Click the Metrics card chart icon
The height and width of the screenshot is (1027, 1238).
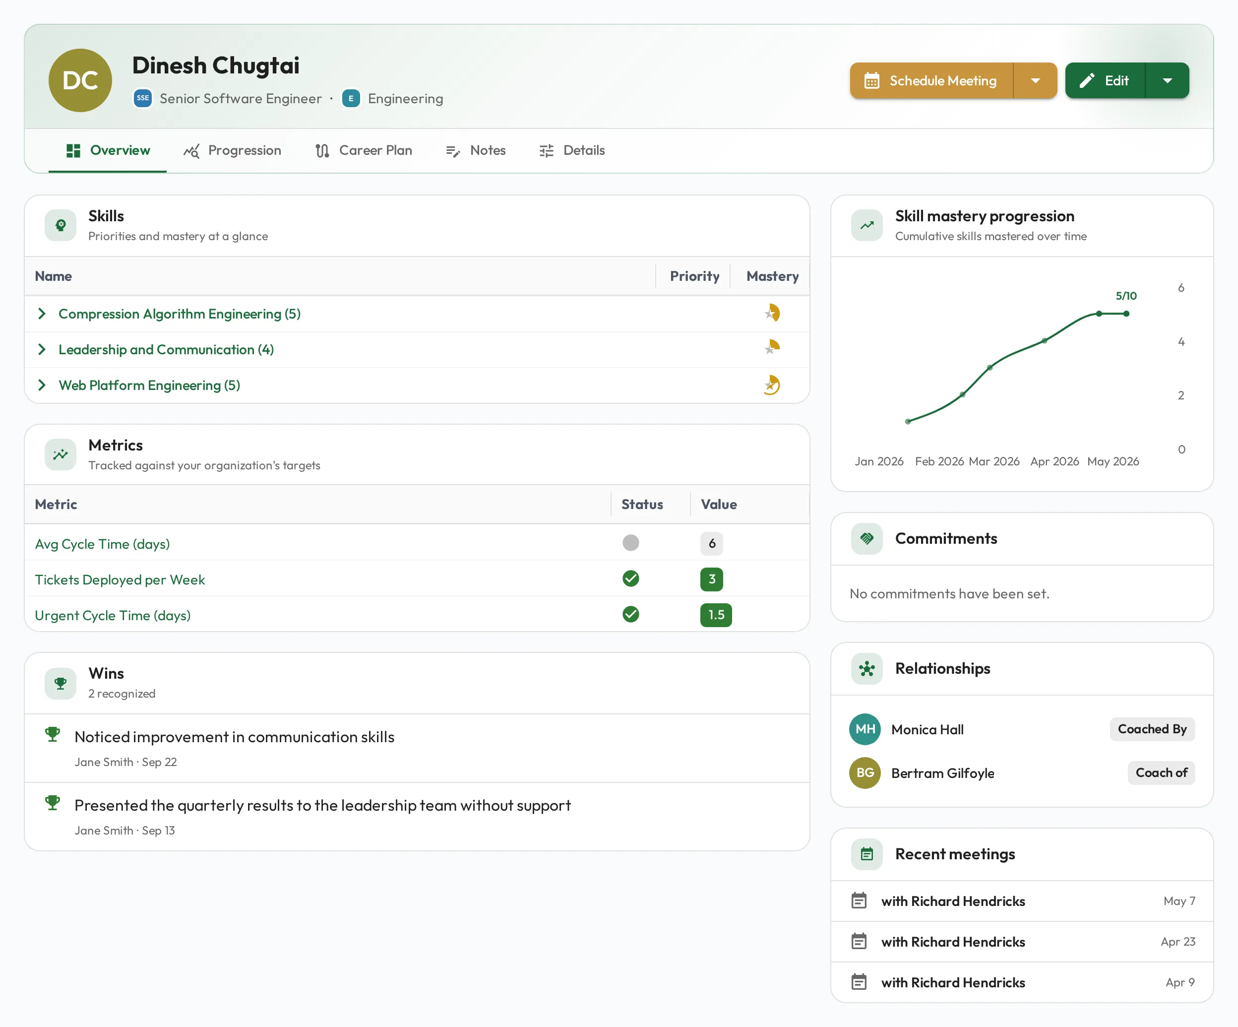pos(61,454)
